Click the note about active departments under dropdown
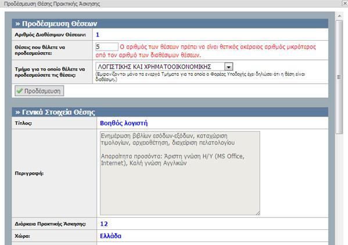The image size is (348, 245). 200,77
